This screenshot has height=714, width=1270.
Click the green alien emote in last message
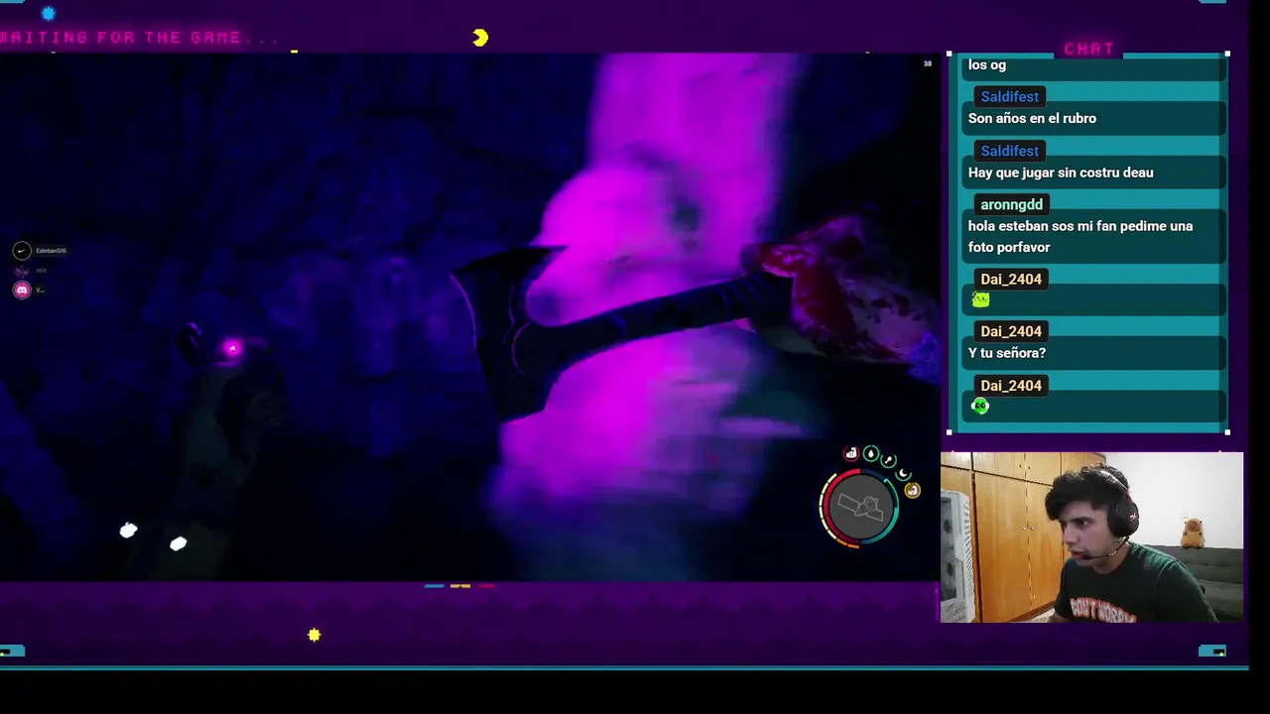[x=980, y=406]
